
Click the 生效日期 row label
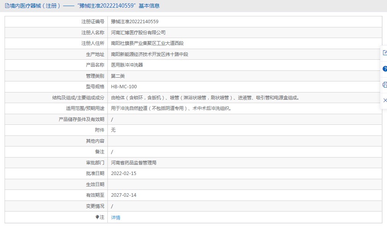click(x=95, y=185)
